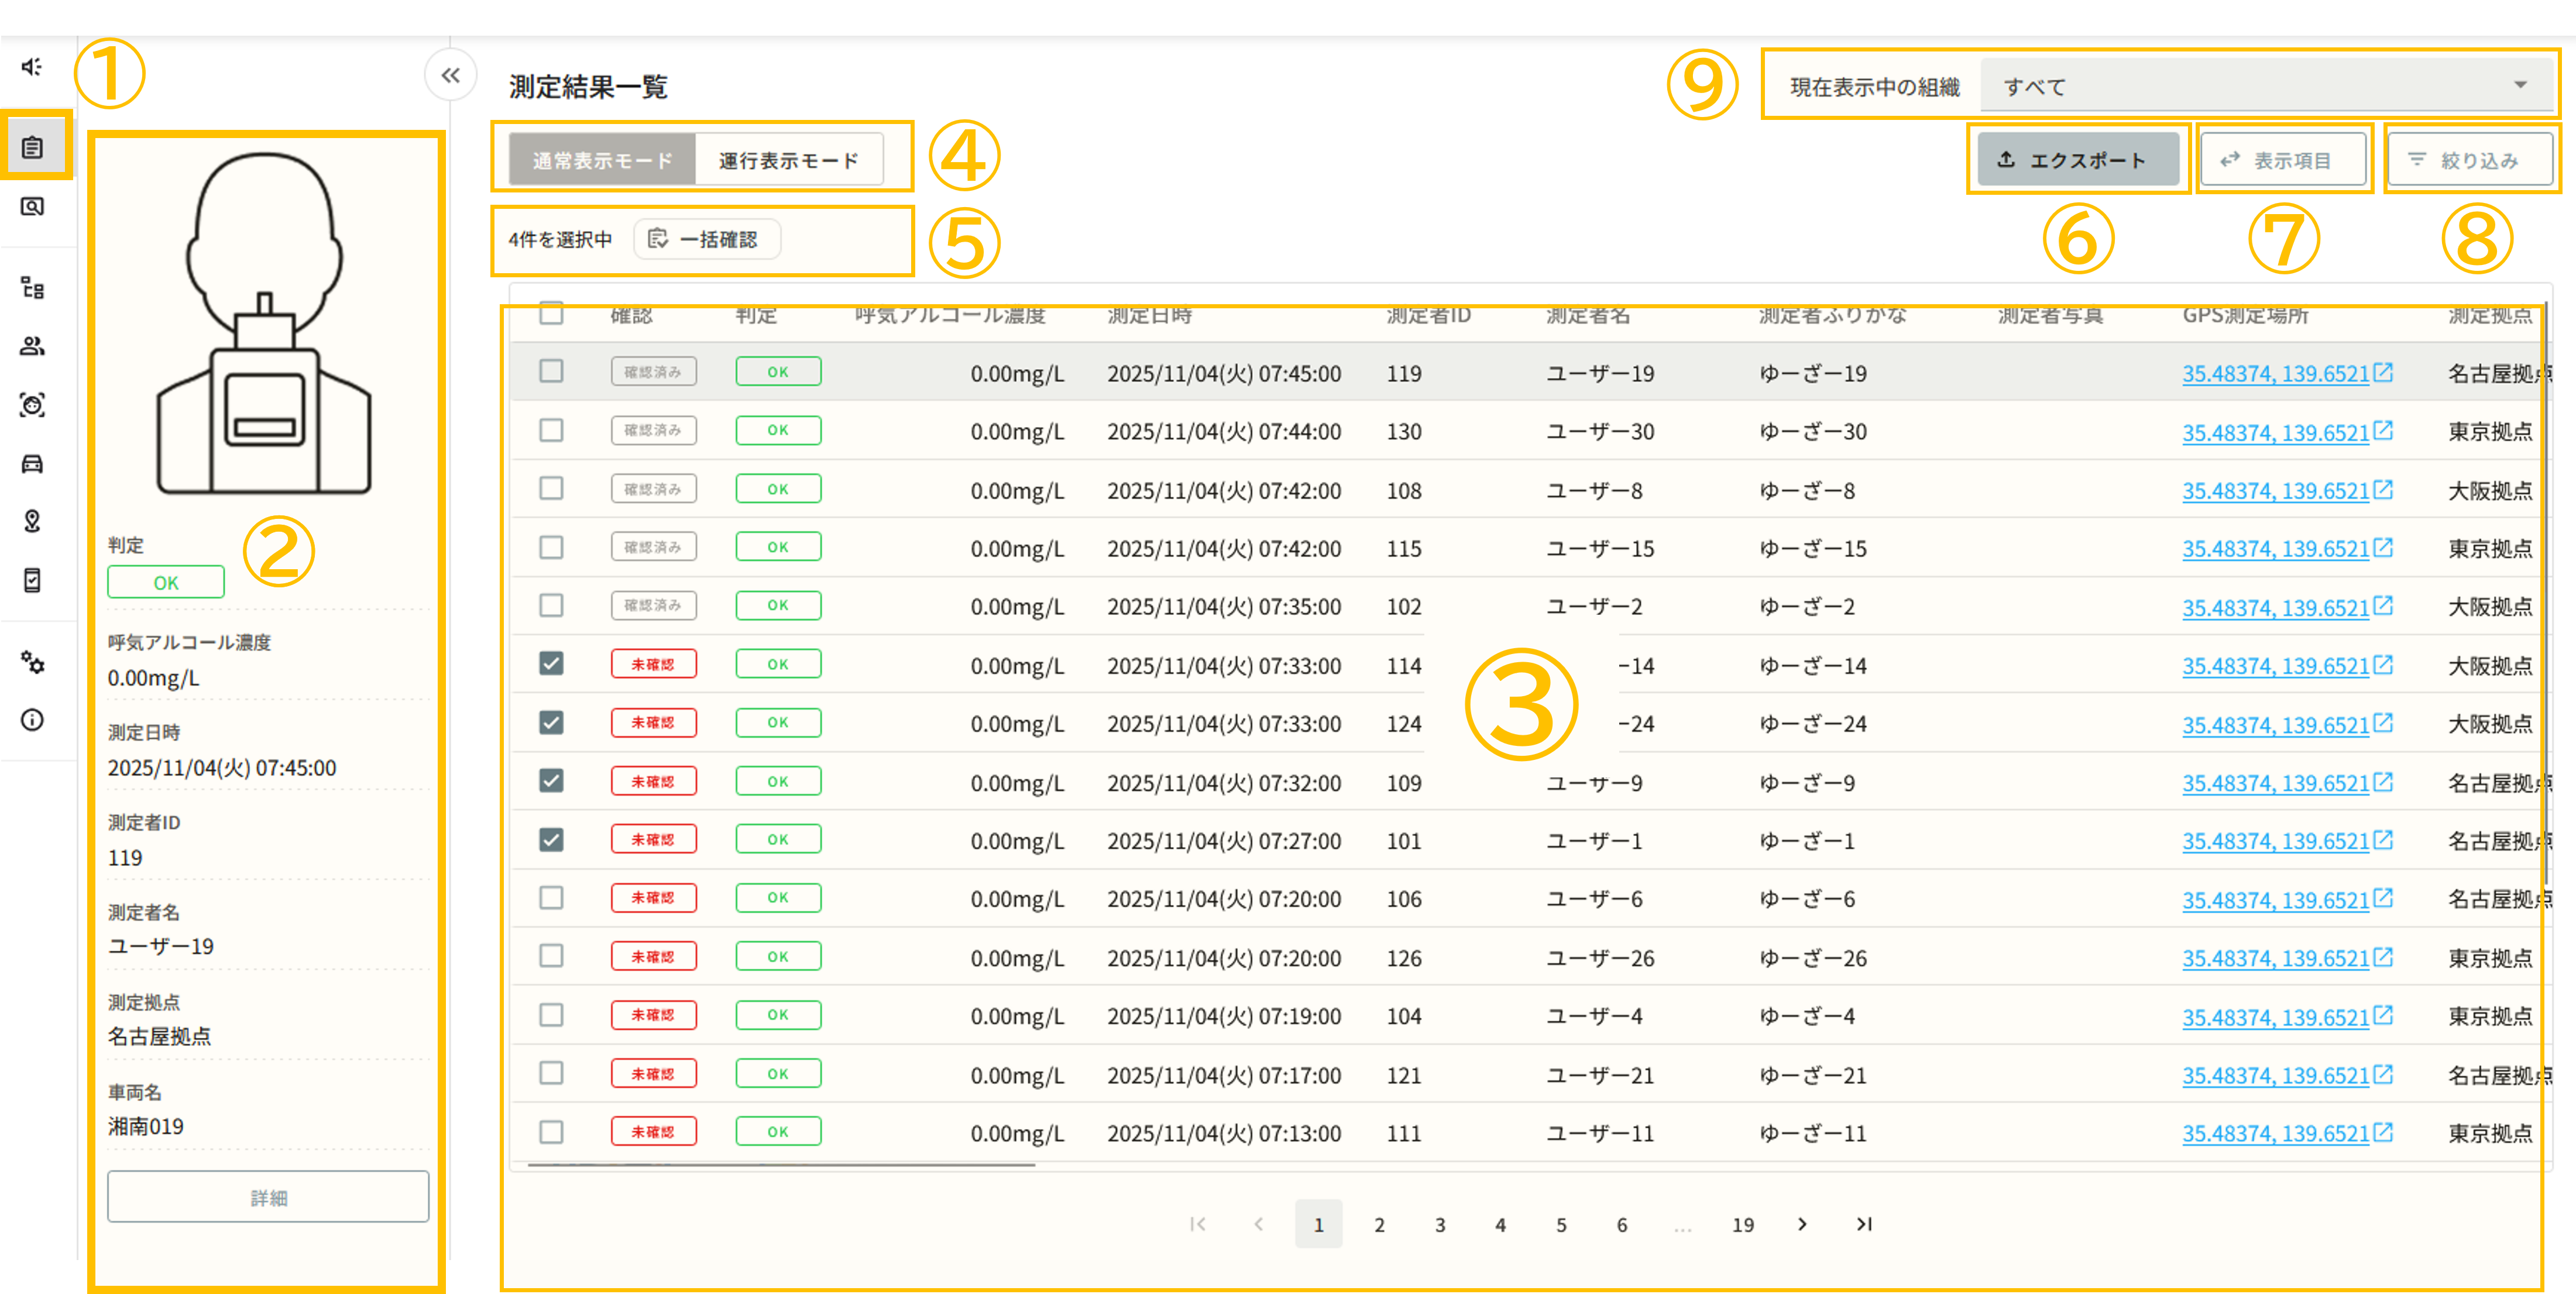2576x1294 pixels.
Task: Click the エクスポート button
Action: click(x=2077, y=160)
